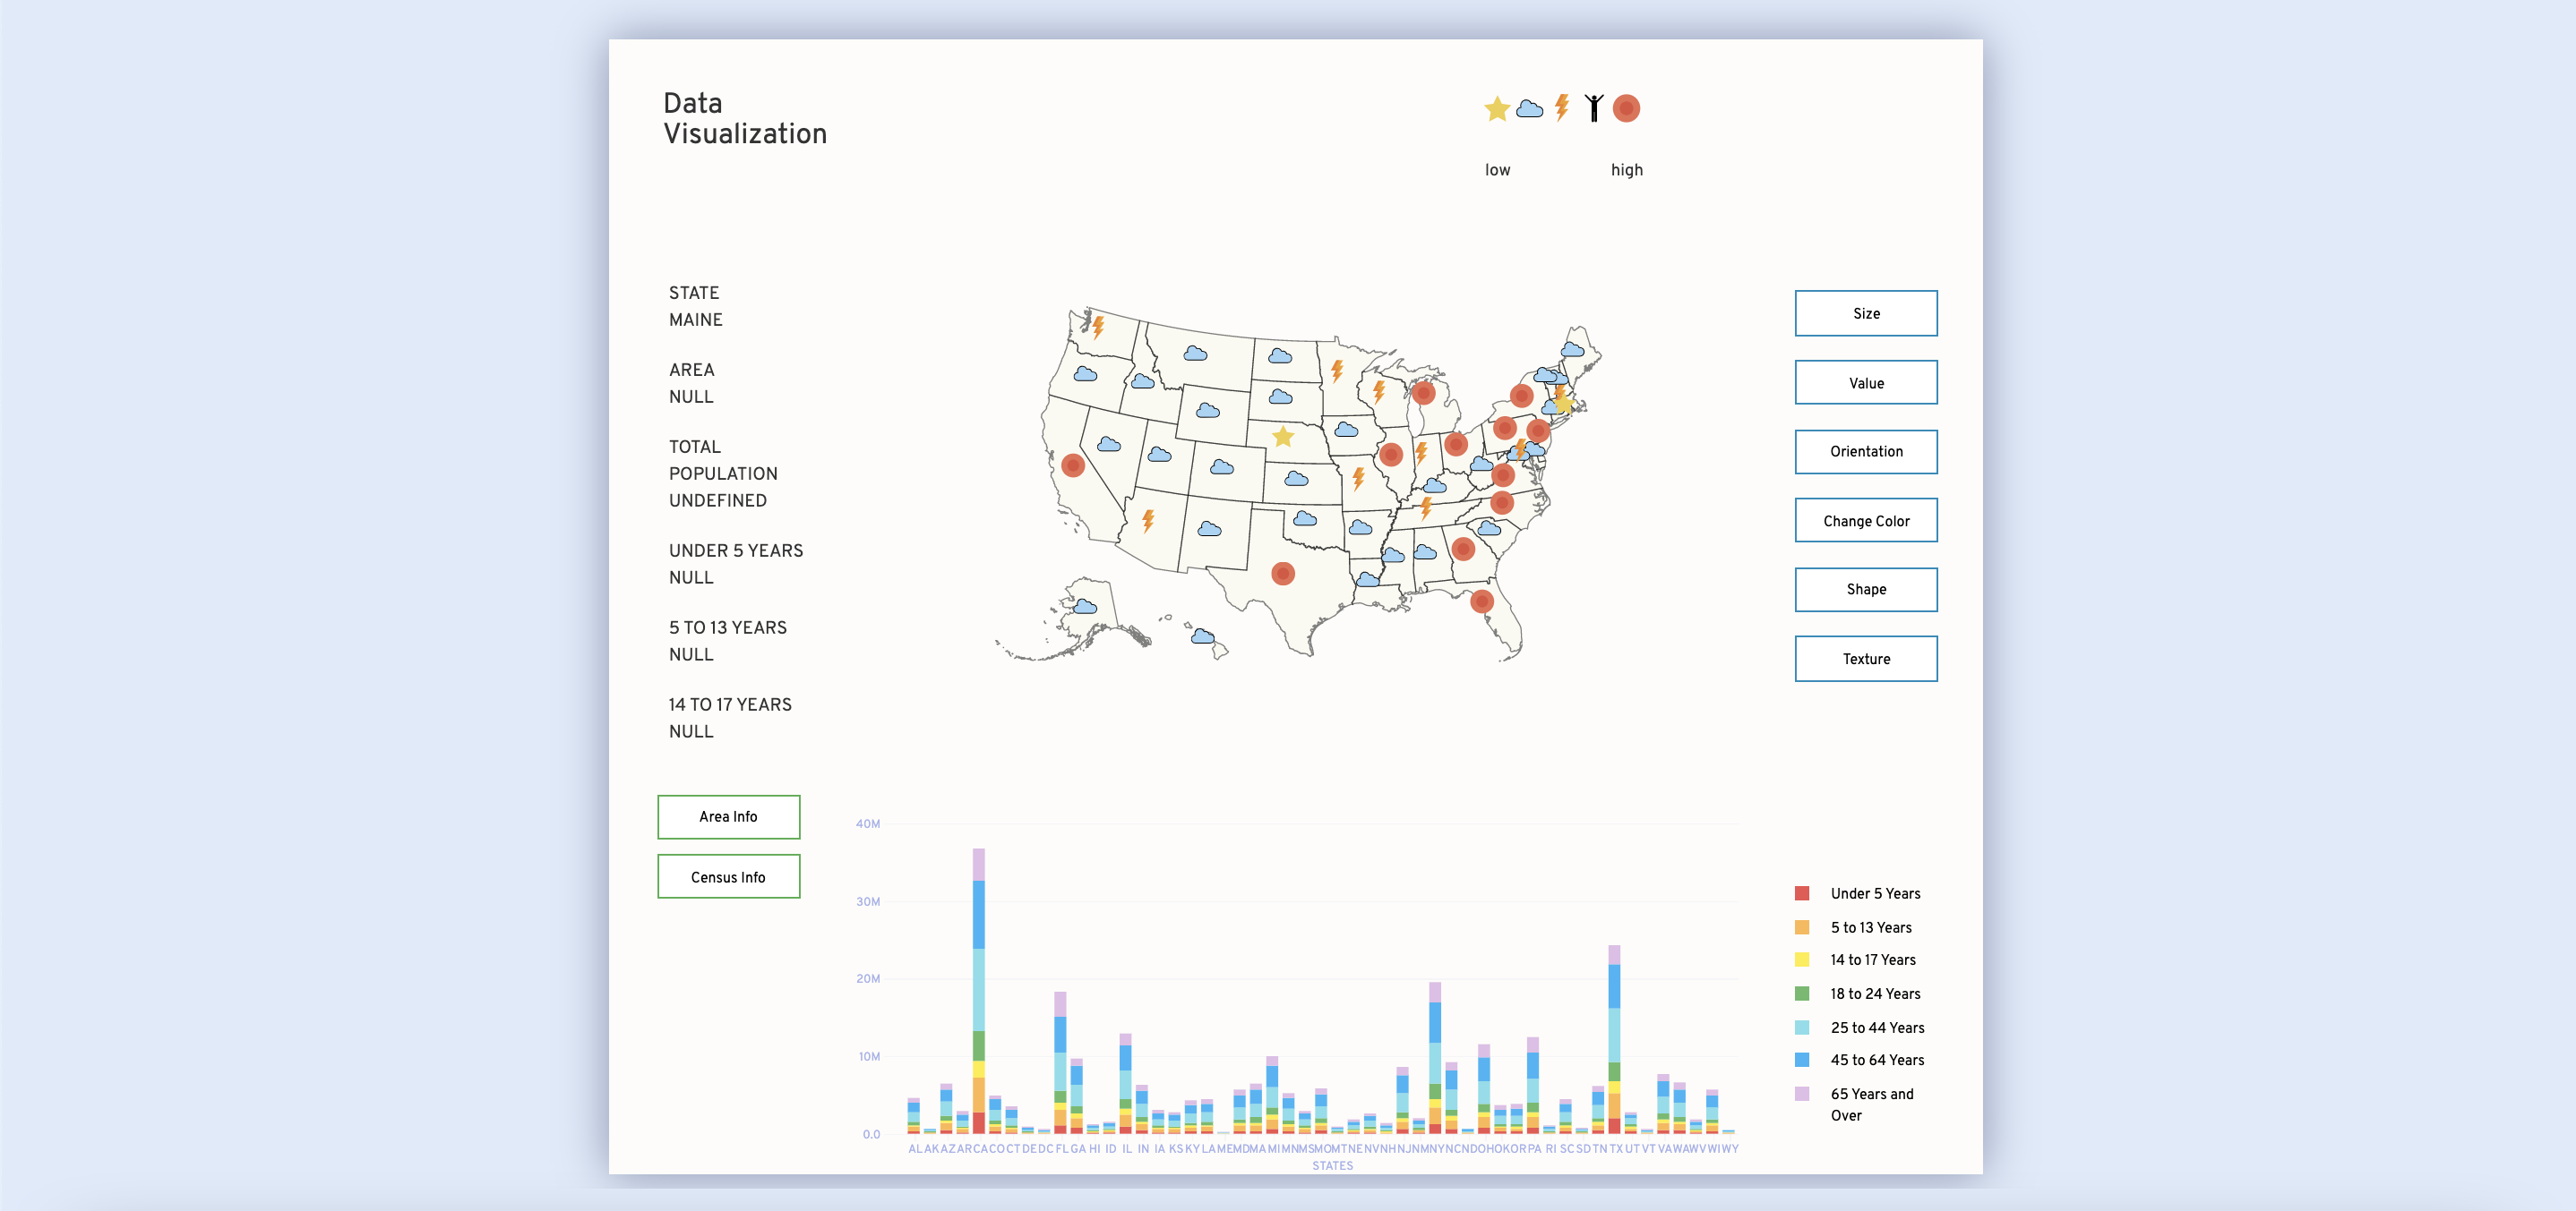2576x1211 pixels.
Task: Click the tall CA bar in chart
Action: point(978,991)
